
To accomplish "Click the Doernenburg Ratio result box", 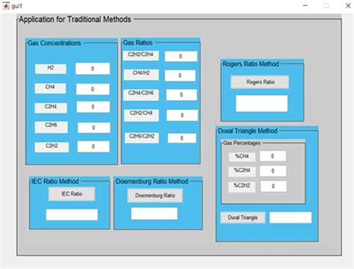I will point(155,214).
